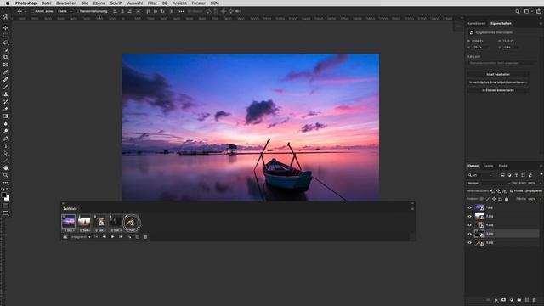Select the Rectangular Marquee tool
The width and height of the screenshot is (544, 306).
click(6, 35)
